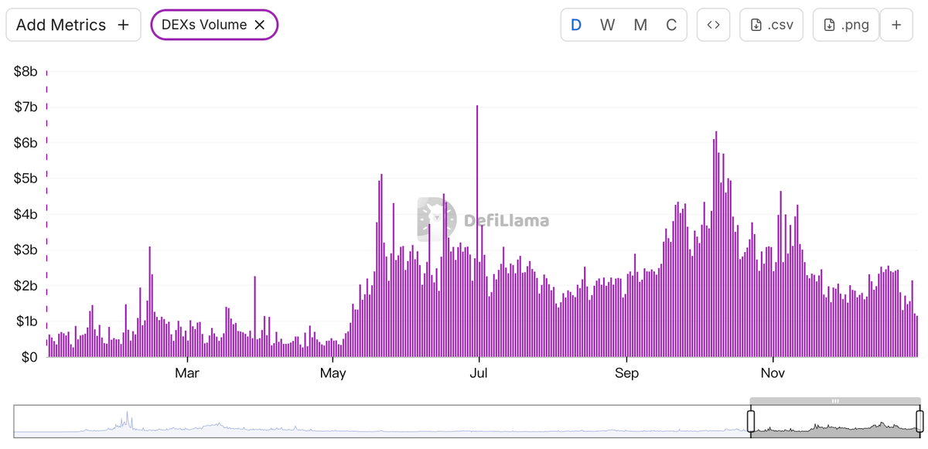Viewport: 928px width, 449px height.
Task: Click the grip icon on the minimap selection window
Action: coord(835,401)
